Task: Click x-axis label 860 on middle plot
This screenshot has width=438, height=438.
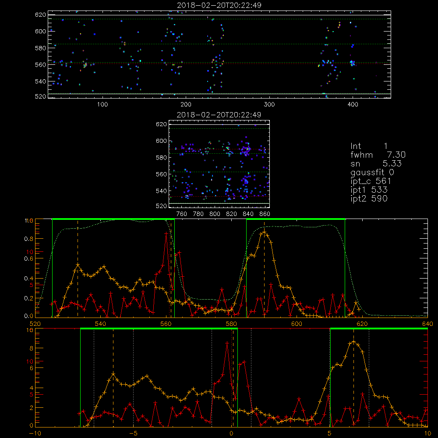Action: [x=265, y=214]
